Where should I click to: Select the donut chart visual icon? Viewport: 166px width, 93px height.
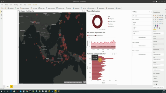pos(161,19)
